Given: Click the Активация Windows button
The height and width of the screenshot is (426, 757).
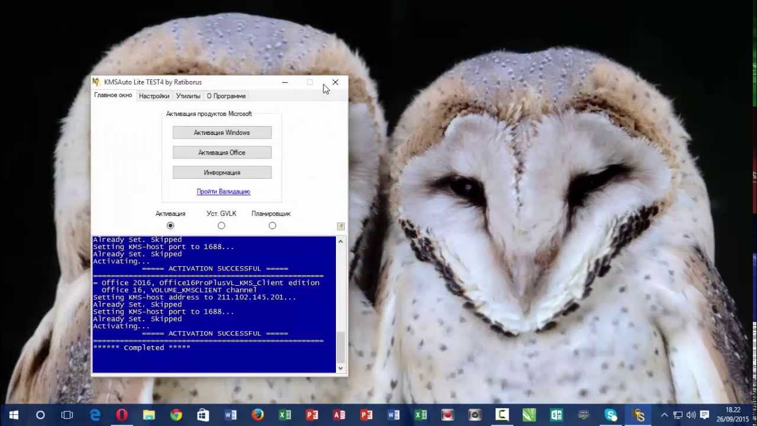Looking at the screenshot, I should tap(222, 133).
